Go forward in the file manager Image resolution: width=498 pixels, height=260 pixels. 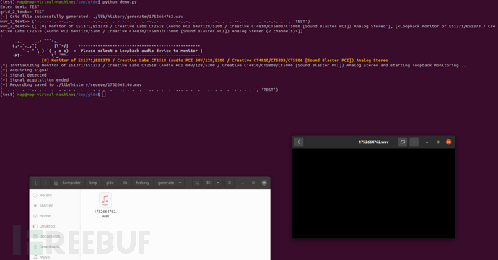[x=45, y=183]
